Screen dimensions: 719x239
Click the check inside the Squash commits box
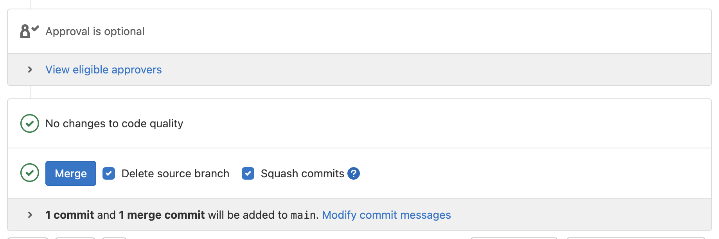point(248,173)
